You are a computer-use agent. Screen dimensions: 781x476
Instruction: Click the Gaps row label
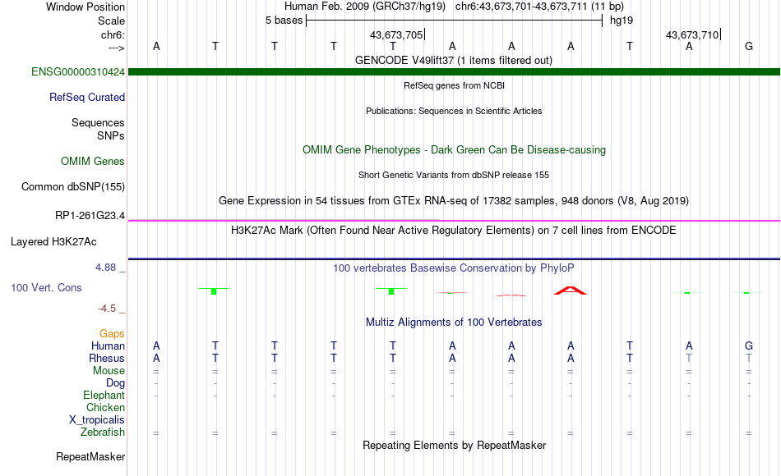coord(112,333)
